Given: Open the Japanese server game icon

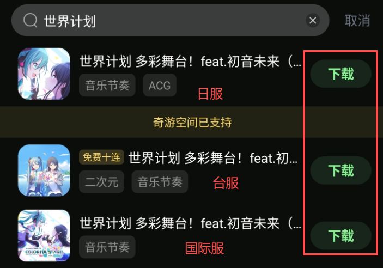Looking at the screenshot, I should [44, 74].
